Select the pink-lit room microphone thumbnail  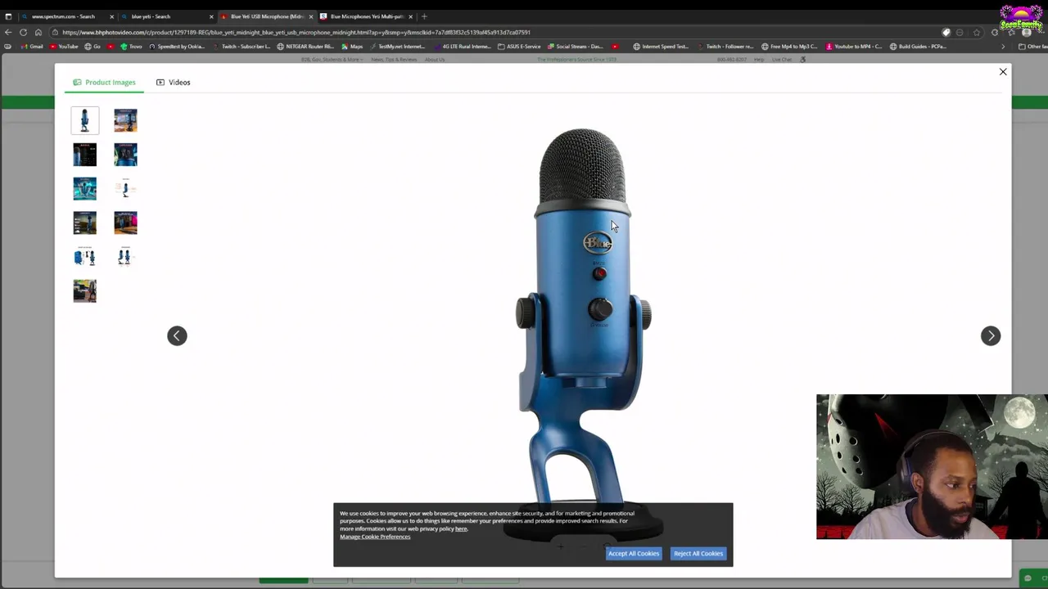tap(125, 223)
